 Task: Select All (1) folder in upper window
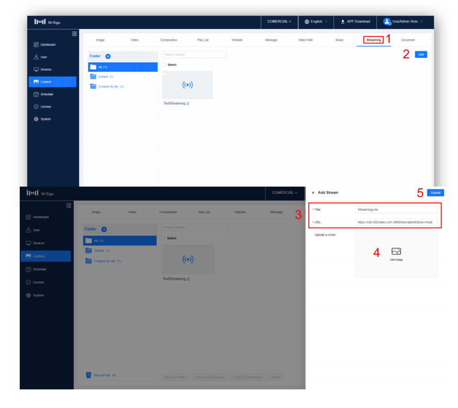click(123, 67)
